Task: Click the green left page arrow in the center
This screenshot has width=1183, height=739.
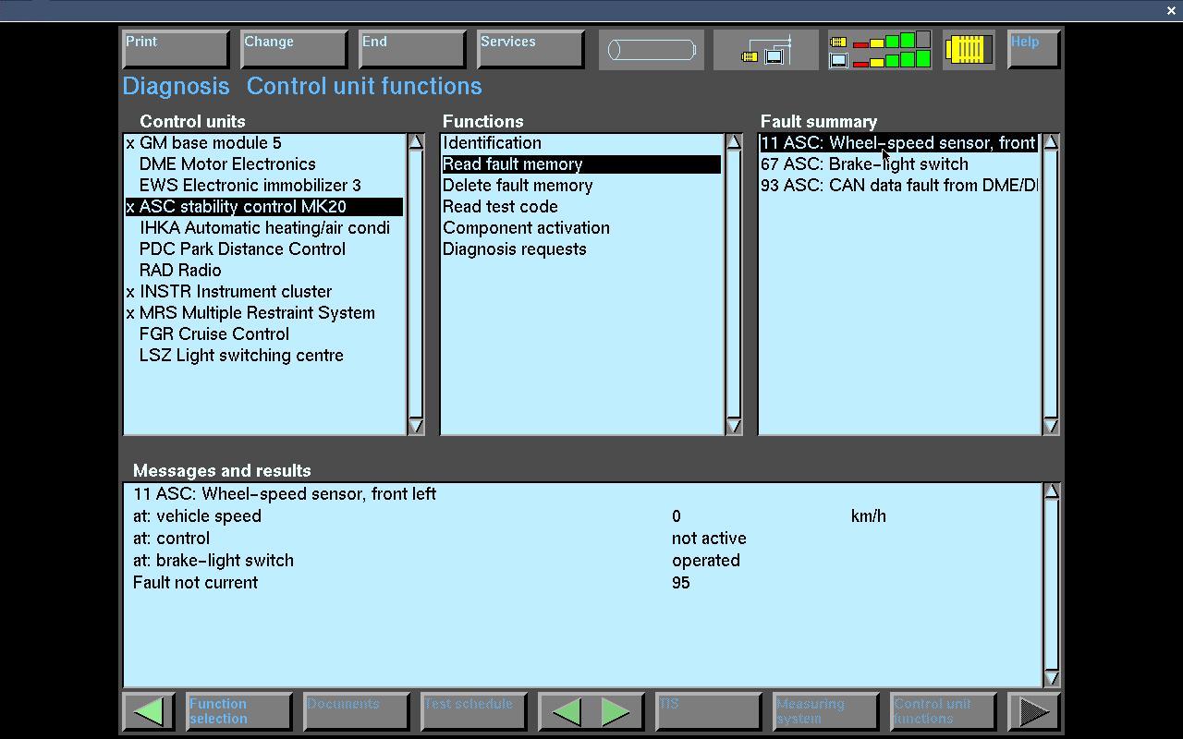Action: tap(567, 711)
